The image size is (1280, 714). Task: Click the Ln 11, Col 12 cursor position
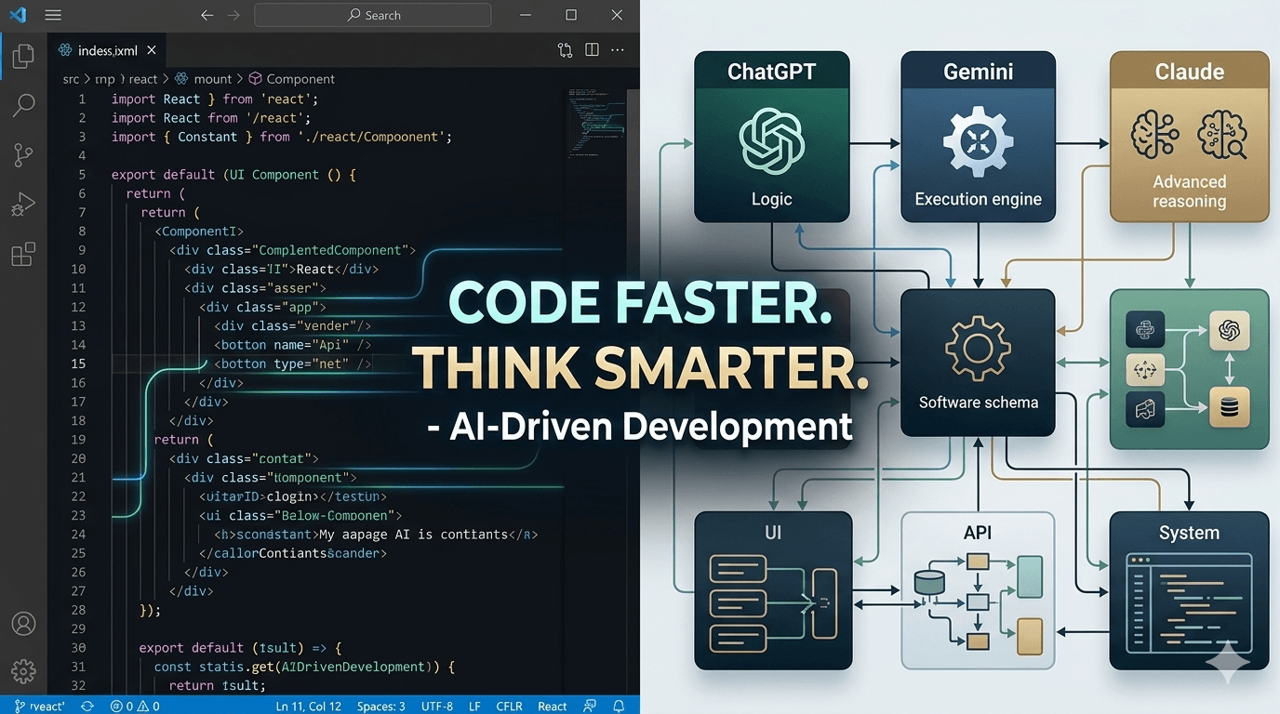click(x=309, y=706)
